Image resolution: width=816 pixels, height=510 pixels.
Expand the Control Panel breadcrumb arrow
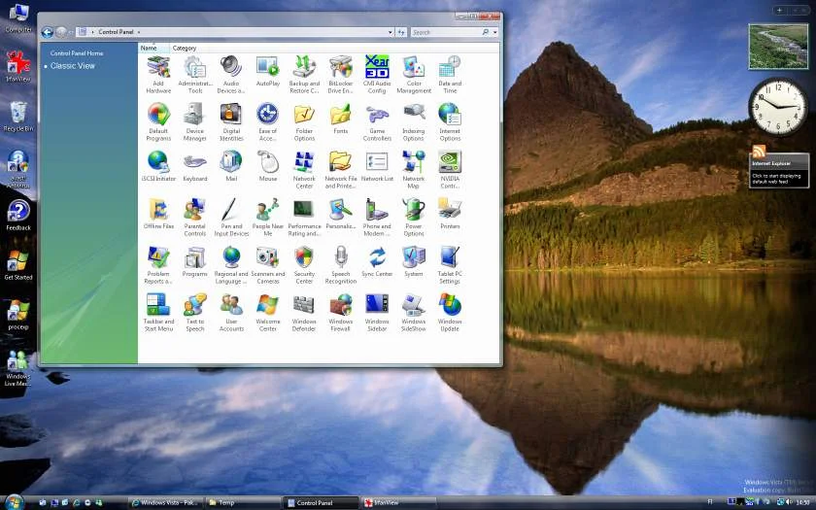point(139,32)
